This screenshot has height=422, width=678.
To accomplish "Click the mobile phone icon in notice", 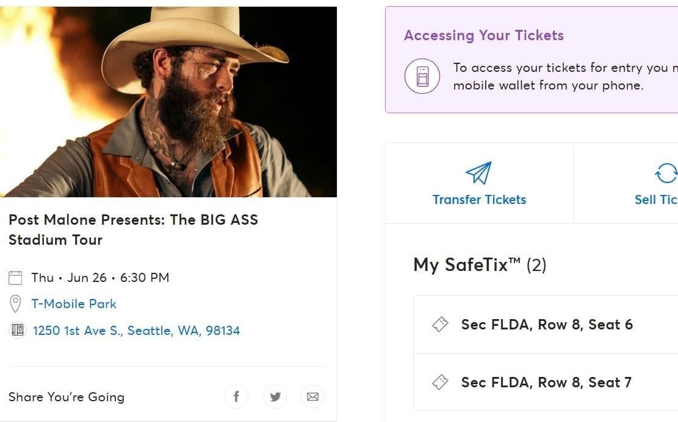I will (x=422, y=77).
